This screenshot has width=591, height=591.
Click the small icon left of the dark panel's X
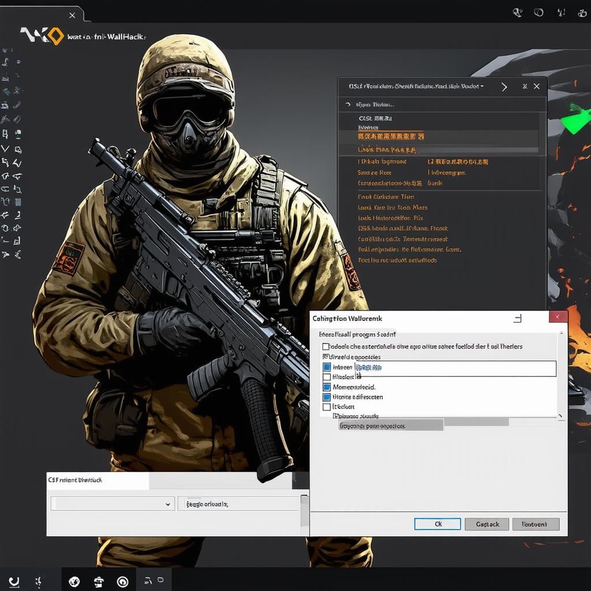525,87
